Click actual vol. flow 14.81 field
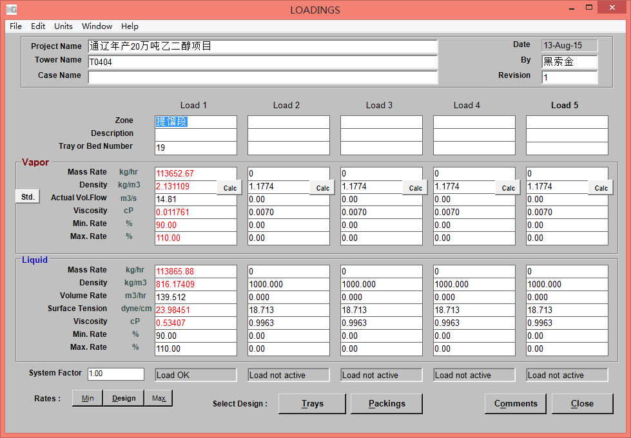Viewport: 631px width, 438px height. (x=196, y=200)
